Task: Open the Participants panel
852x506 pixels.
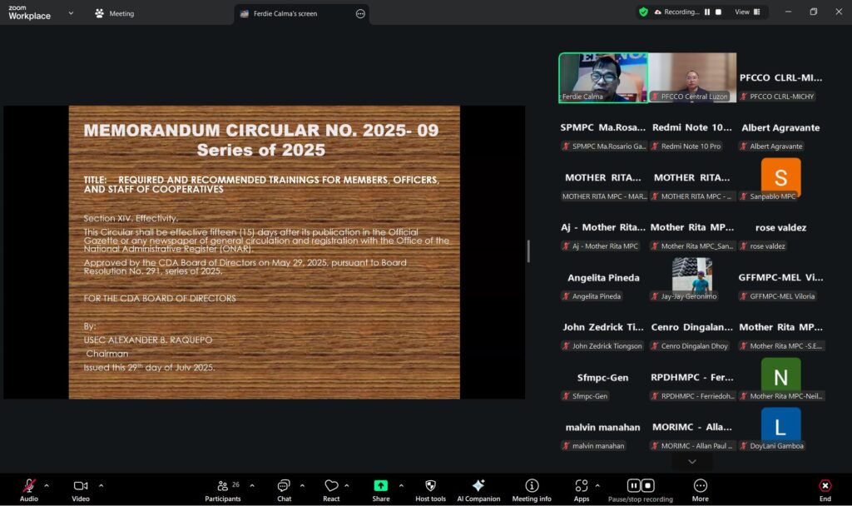Action: tap(222, 486)
